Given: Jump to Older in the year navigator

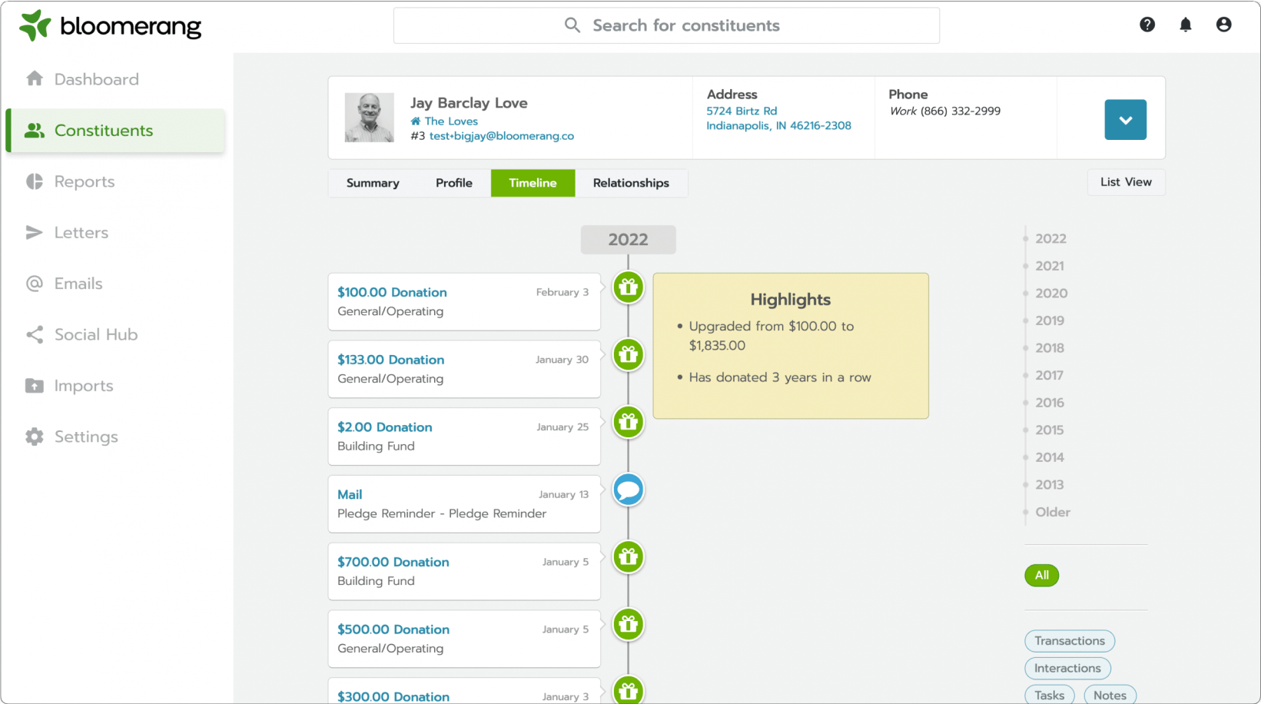Looking at the screenshot, I should tap(1053, 512).
